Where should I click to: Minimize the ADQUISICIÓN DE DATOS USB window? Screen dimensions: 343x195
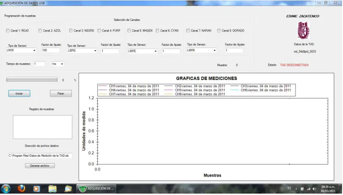[x=319, y=3]
